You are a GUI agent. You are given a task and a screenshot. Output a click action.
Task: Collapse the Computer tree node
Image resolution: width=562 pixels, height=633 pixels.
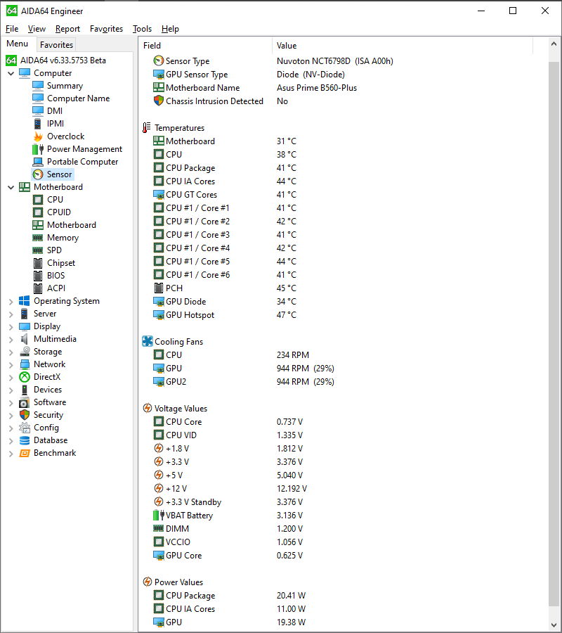pyautogui.click(x=11, y=73)
